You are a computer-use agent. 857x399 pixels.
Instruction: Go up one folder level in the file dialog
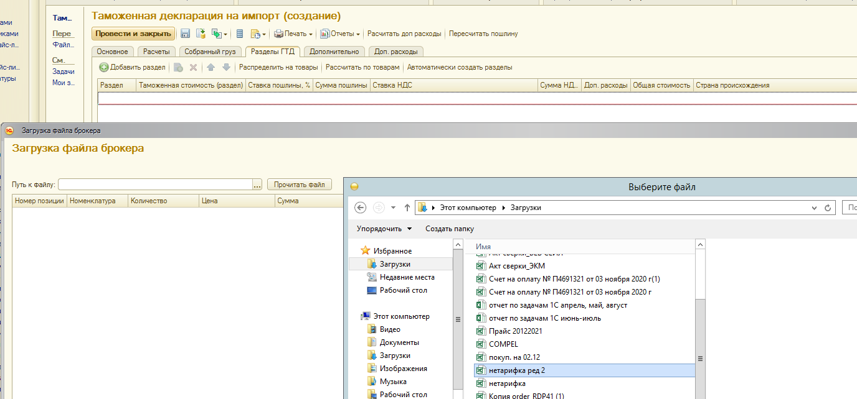pos(407,208)
